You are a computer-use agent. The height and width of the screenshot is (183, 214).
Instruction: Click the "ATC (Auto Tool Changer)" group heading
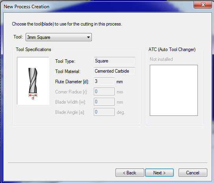[172, 49]
